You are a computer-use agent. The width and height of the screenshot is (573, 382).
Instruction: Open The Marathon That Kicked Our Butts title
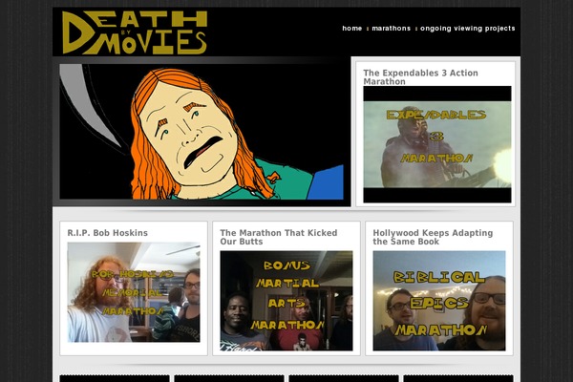[279, 237]
